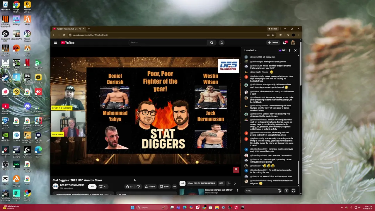The width and height of the screenshot is (375, 211).
Task: Start voice search with the microphone icon
Action: (221, 42)
